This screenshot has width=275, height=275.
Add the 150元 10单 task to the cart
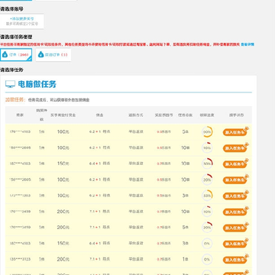235,164
